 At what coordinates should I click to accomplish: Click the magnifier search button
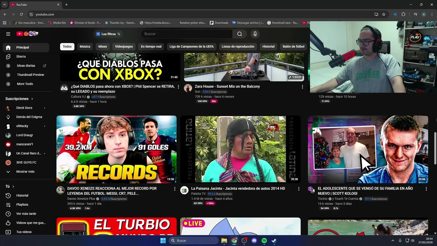click(x=240, y=34)
